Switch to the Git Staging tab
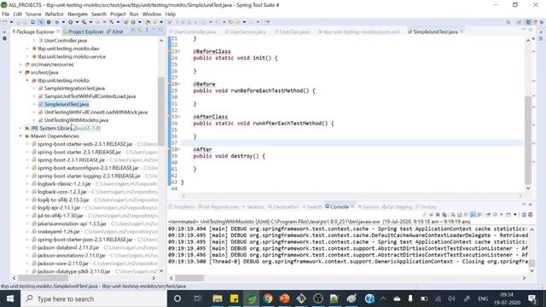Image resolution: width=546 pixels, height=307 pixels. click(397, 206)
